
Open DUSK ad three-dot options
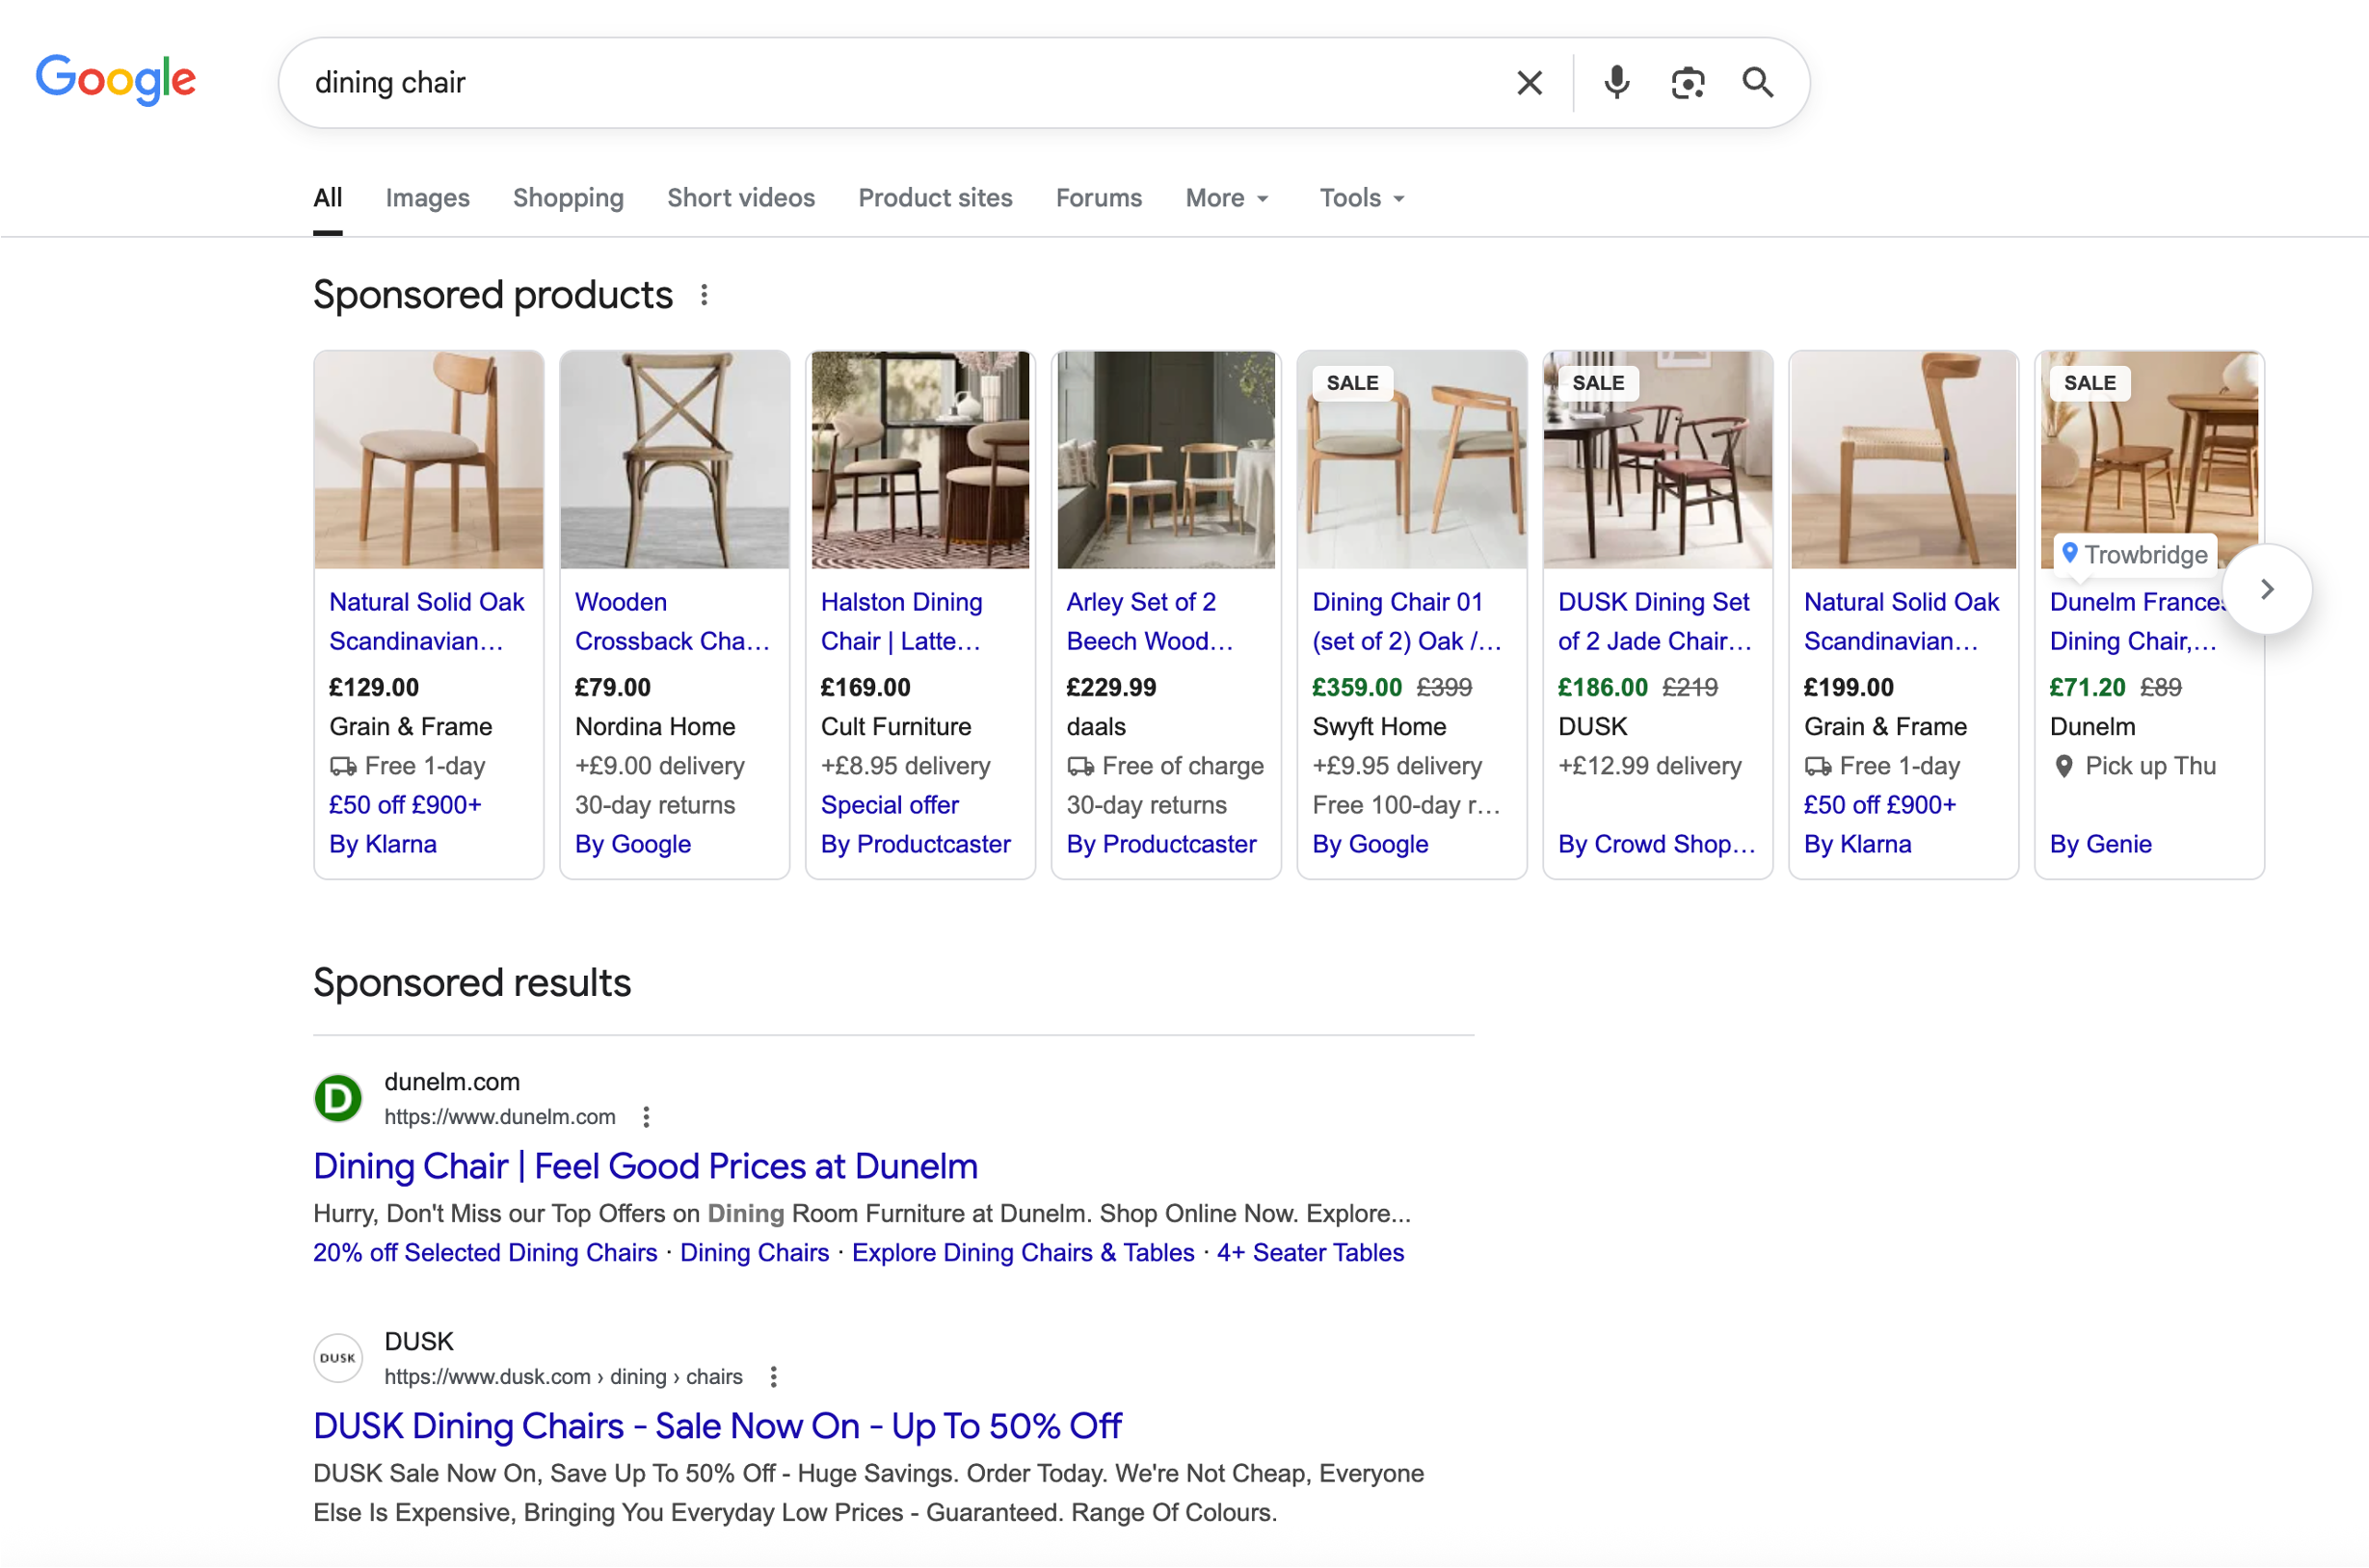coord(773,1377)
